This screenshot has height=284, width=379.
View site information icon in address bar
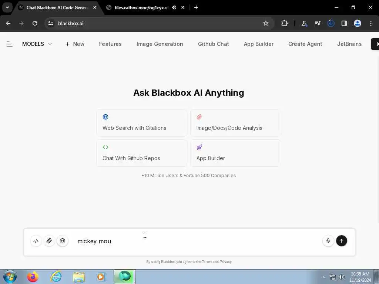[x=50, y=23]
